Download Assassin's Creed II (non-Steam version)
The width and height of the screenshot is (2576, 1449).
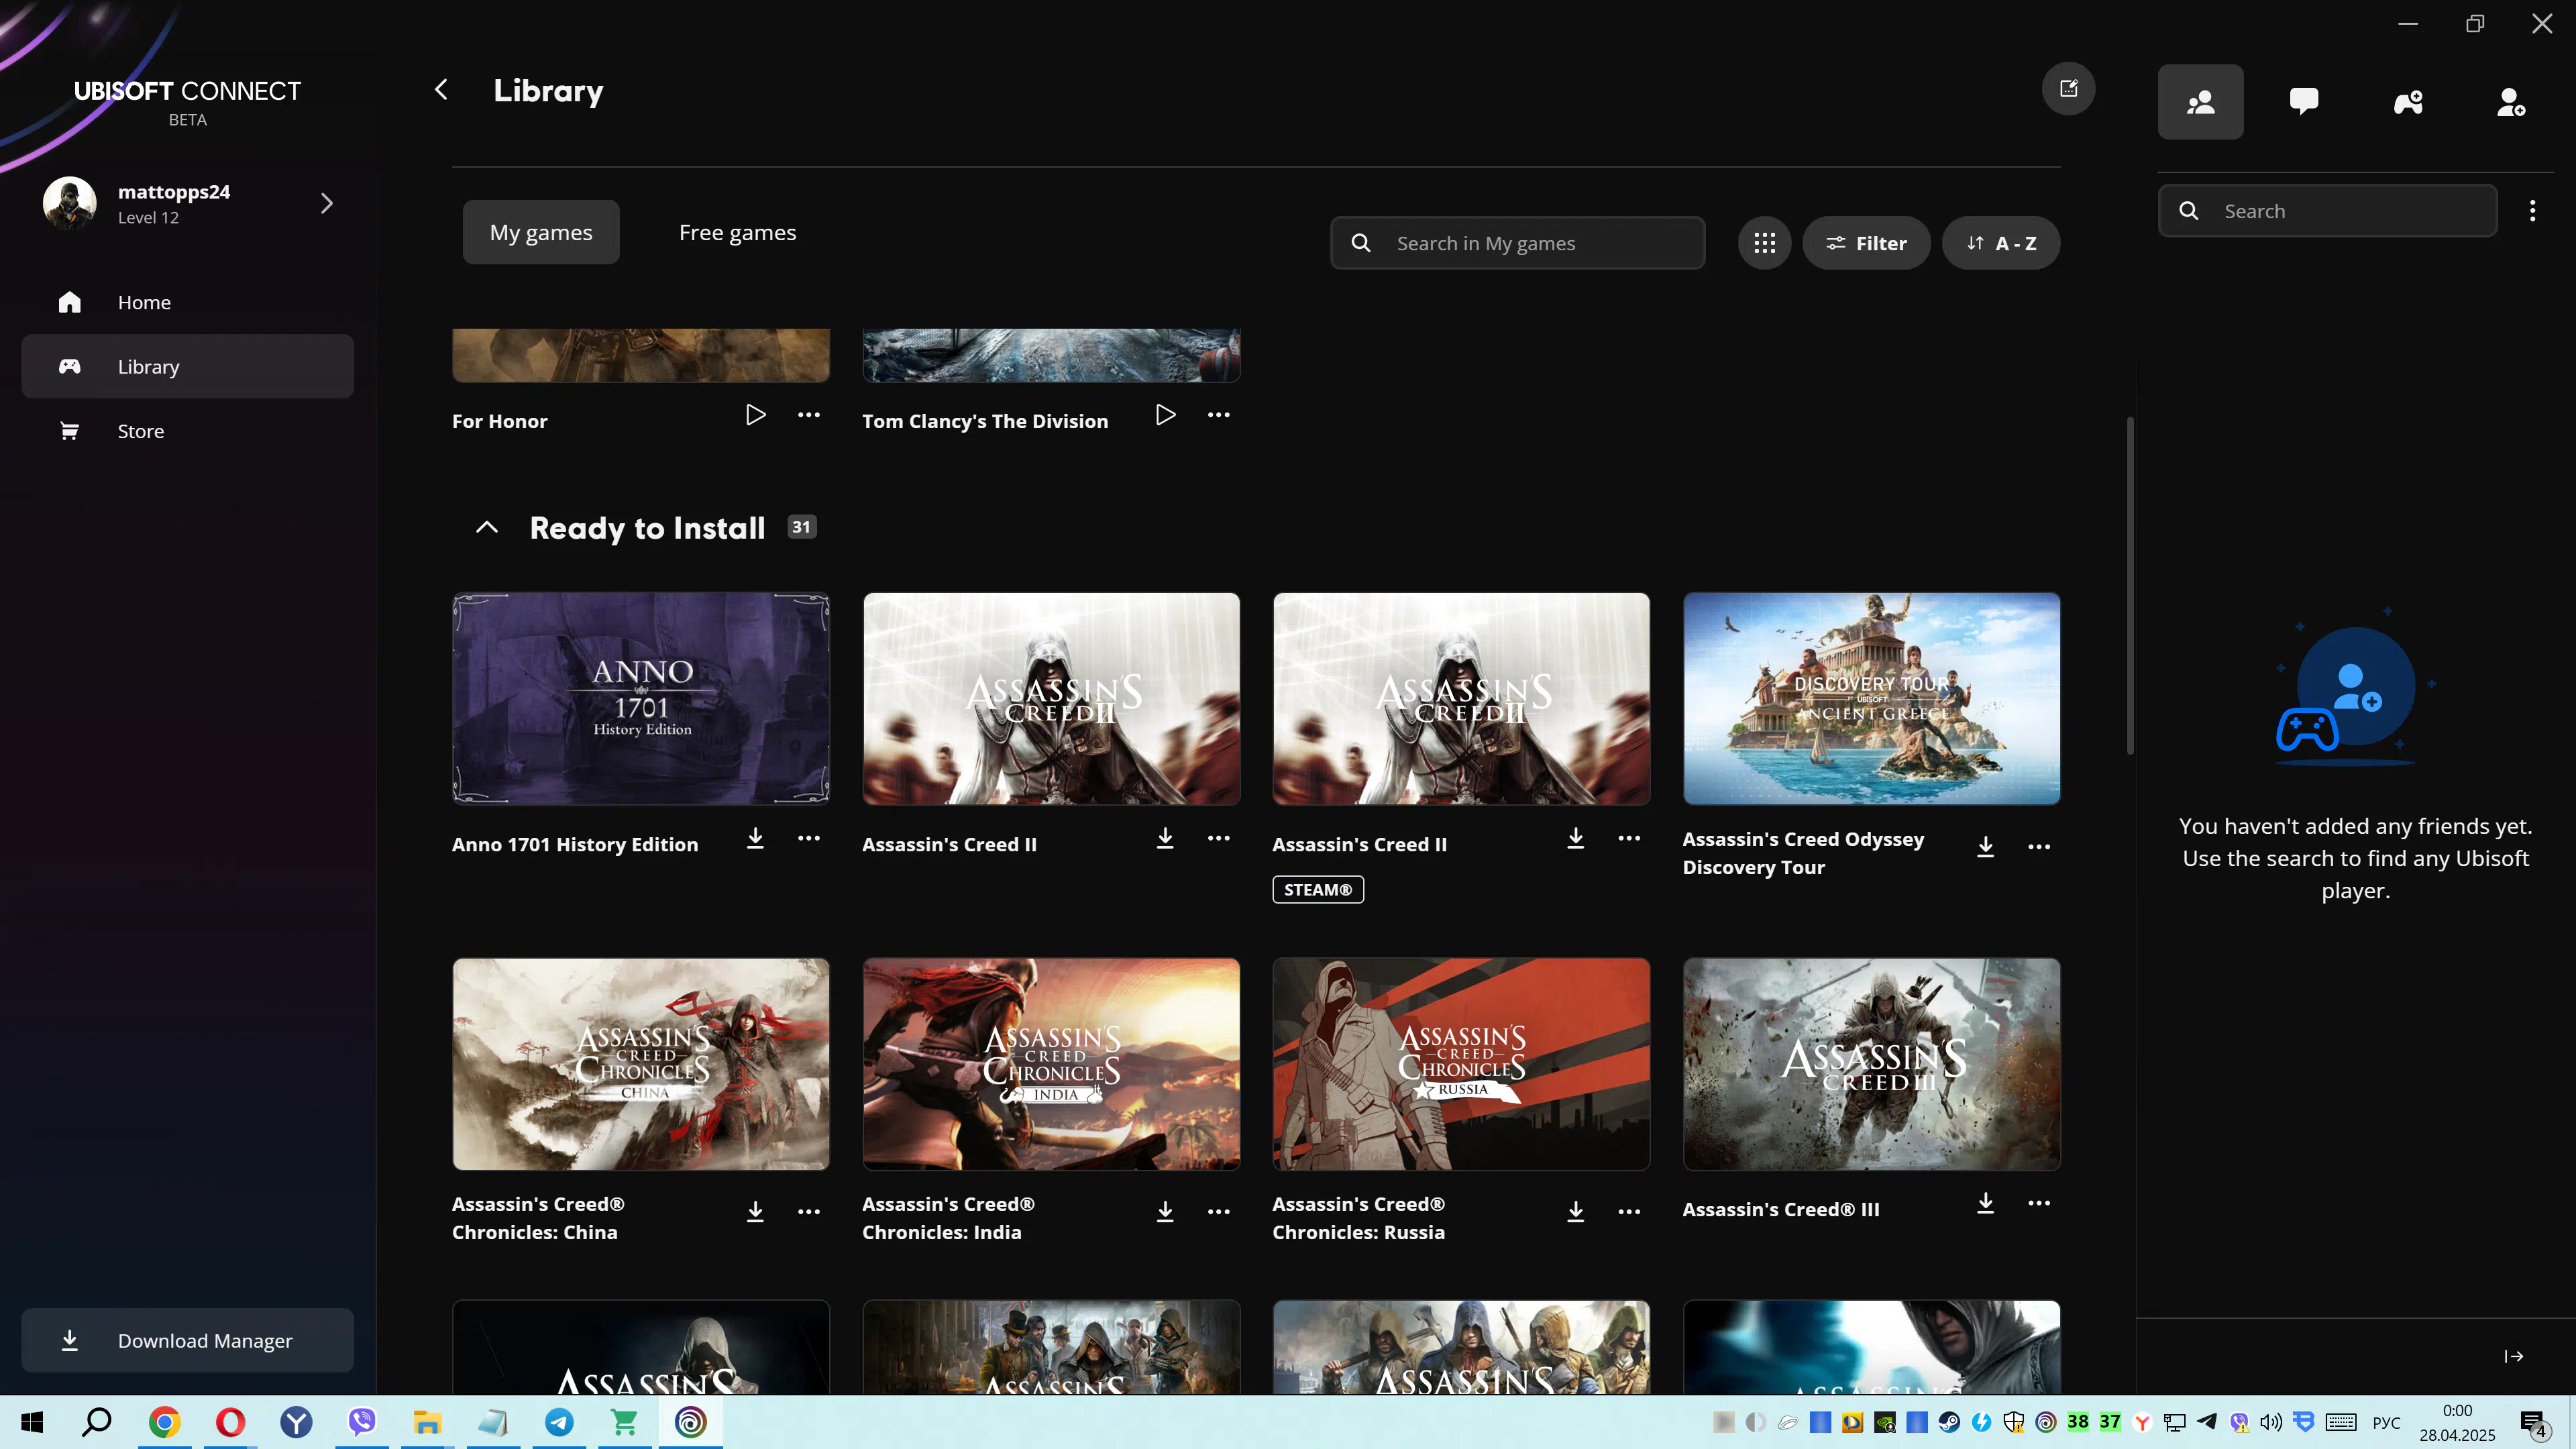pyautogui.click(x=1165, y=838)
